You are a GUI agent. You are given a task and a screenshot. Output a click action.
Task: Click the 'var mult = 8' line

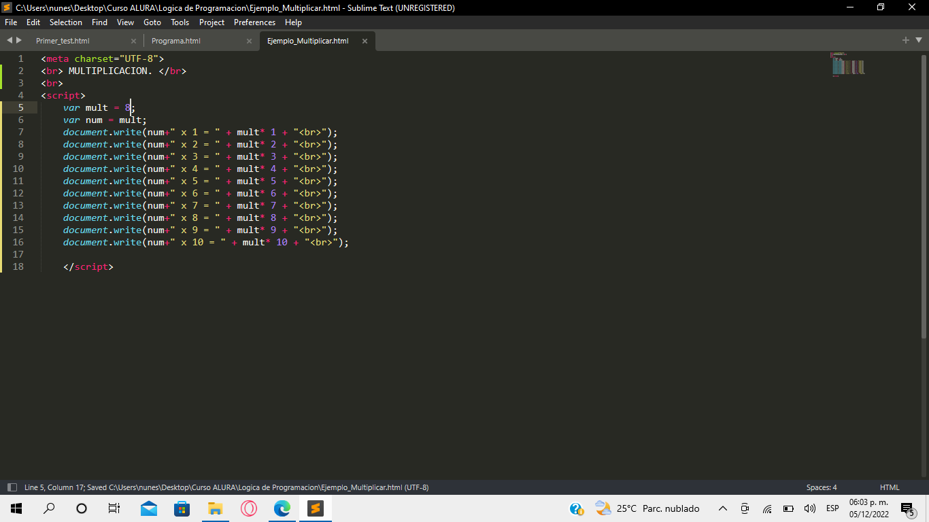pyautogui.click(x=99, y=107)
